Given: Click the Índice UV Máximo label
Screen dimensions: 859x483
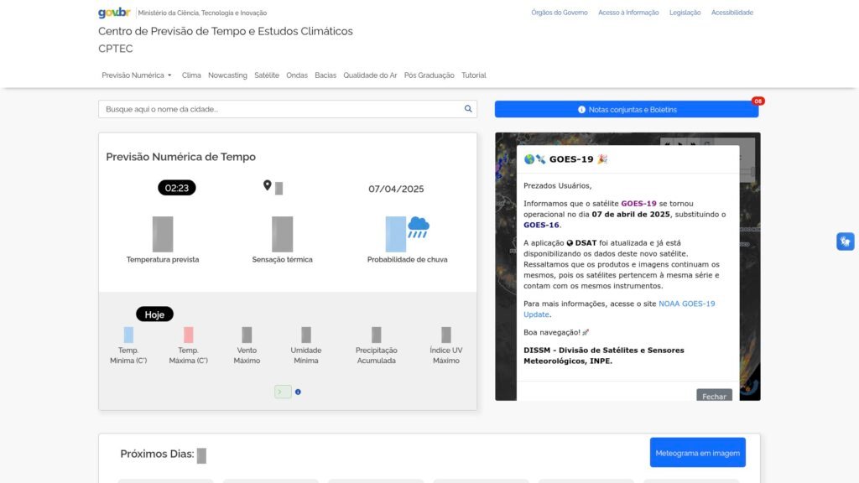Looking at the screenshot, I should [x=446, y=356].
